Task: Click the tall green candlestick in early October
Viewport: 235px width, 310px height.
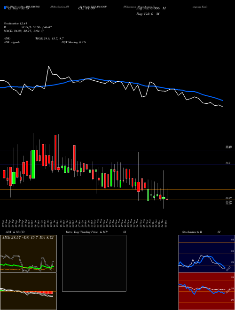Action: (33, 164)
